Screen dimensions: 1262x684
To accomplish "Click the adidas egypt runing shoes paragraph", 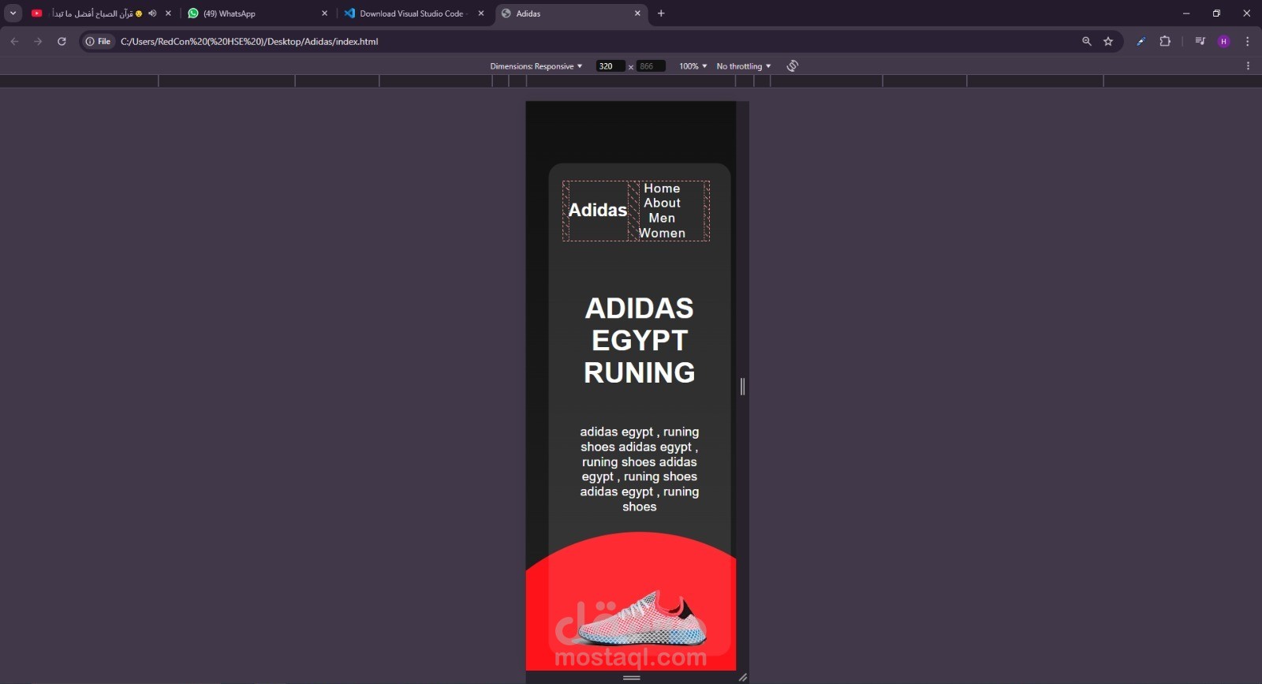I will [x=640, y=469].
